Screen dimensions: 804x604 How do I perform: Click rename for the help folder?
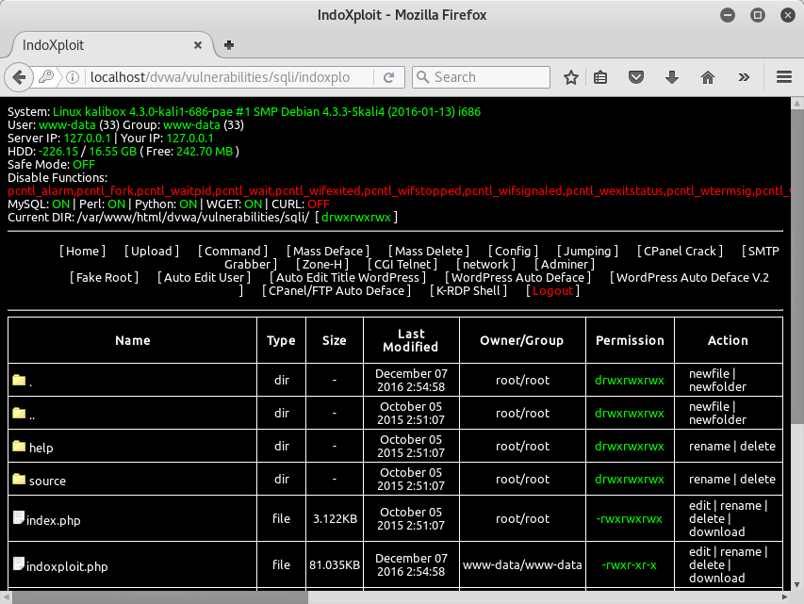click(x=710, y=446)
